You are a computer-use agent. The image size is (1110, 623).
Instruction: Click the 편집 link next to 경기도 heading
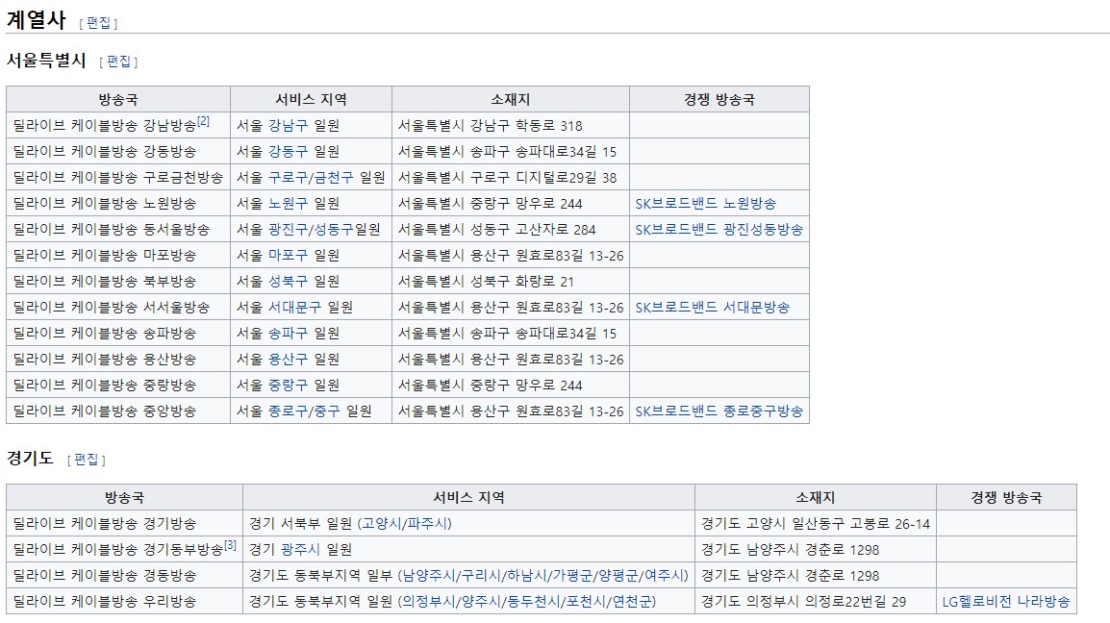87,460
